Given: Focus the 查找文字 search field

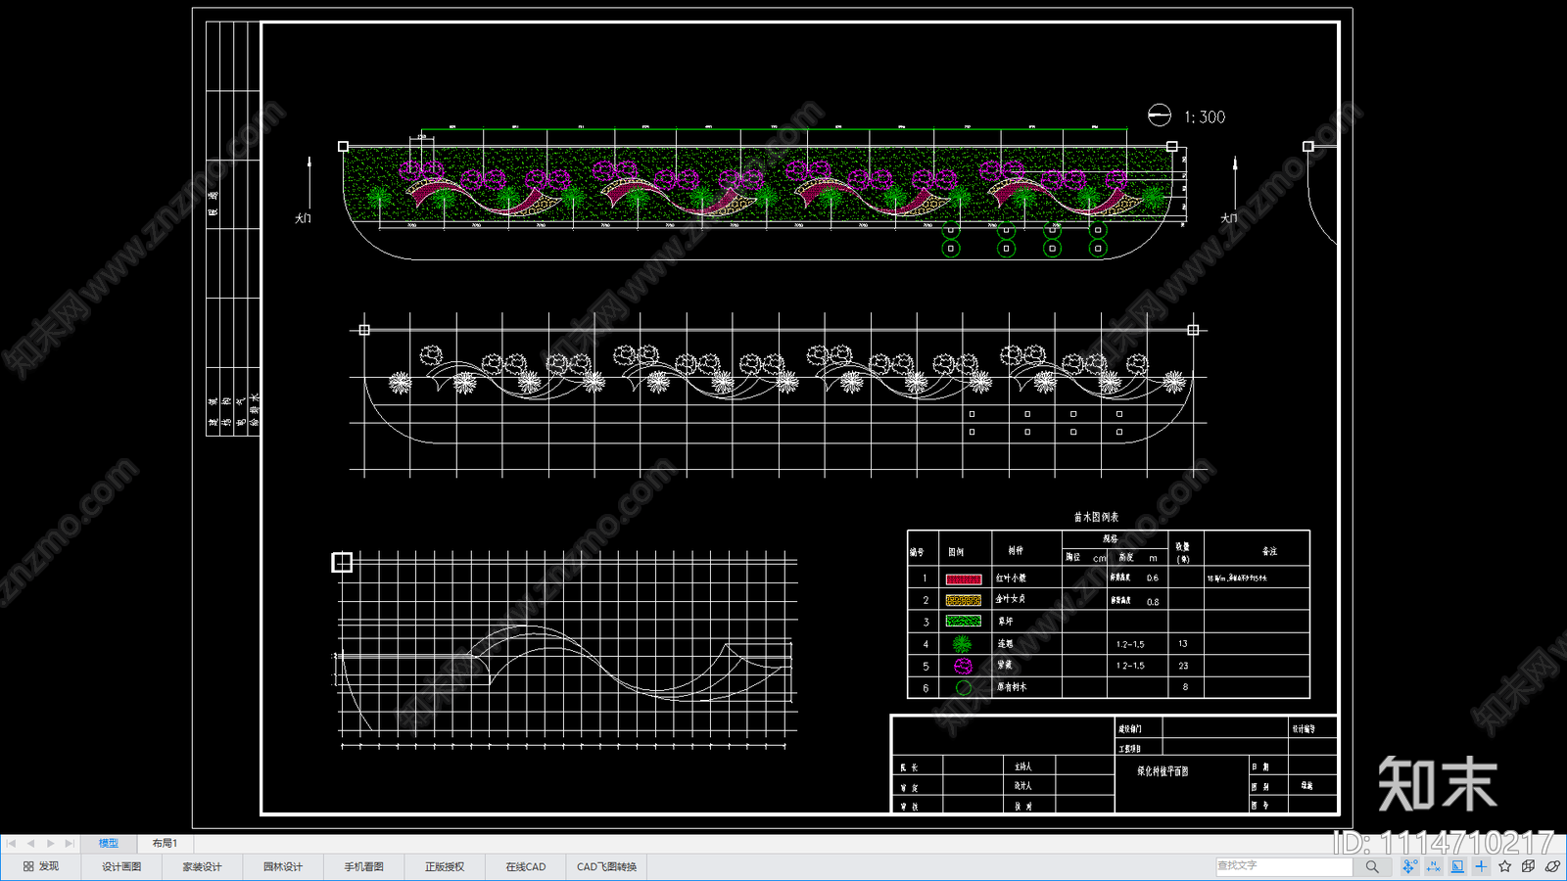Looking at the screenshot, I should (x=1284, y=866).
